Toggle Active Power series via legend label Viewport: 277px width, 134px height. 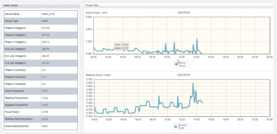pyautogui.click(x=182, y=64)
